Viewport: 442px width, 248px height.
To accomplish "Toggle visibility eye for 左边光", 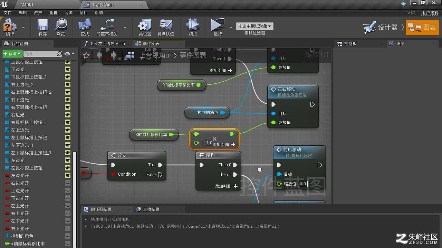I will pyautogui.click(x=68, y=160).
